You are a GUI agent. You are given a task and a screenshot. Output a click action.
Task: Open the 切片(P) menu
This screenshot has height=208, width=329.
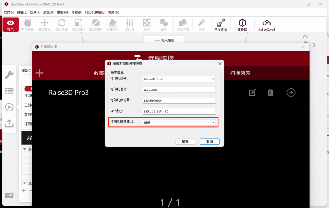point(35,12)
